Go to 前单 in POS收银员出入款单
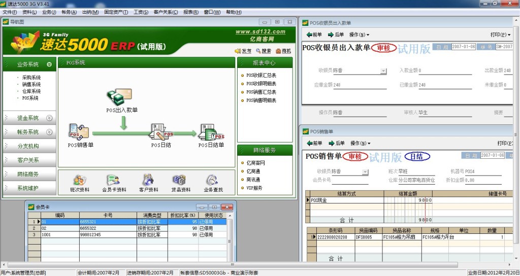 coord(314,34)
